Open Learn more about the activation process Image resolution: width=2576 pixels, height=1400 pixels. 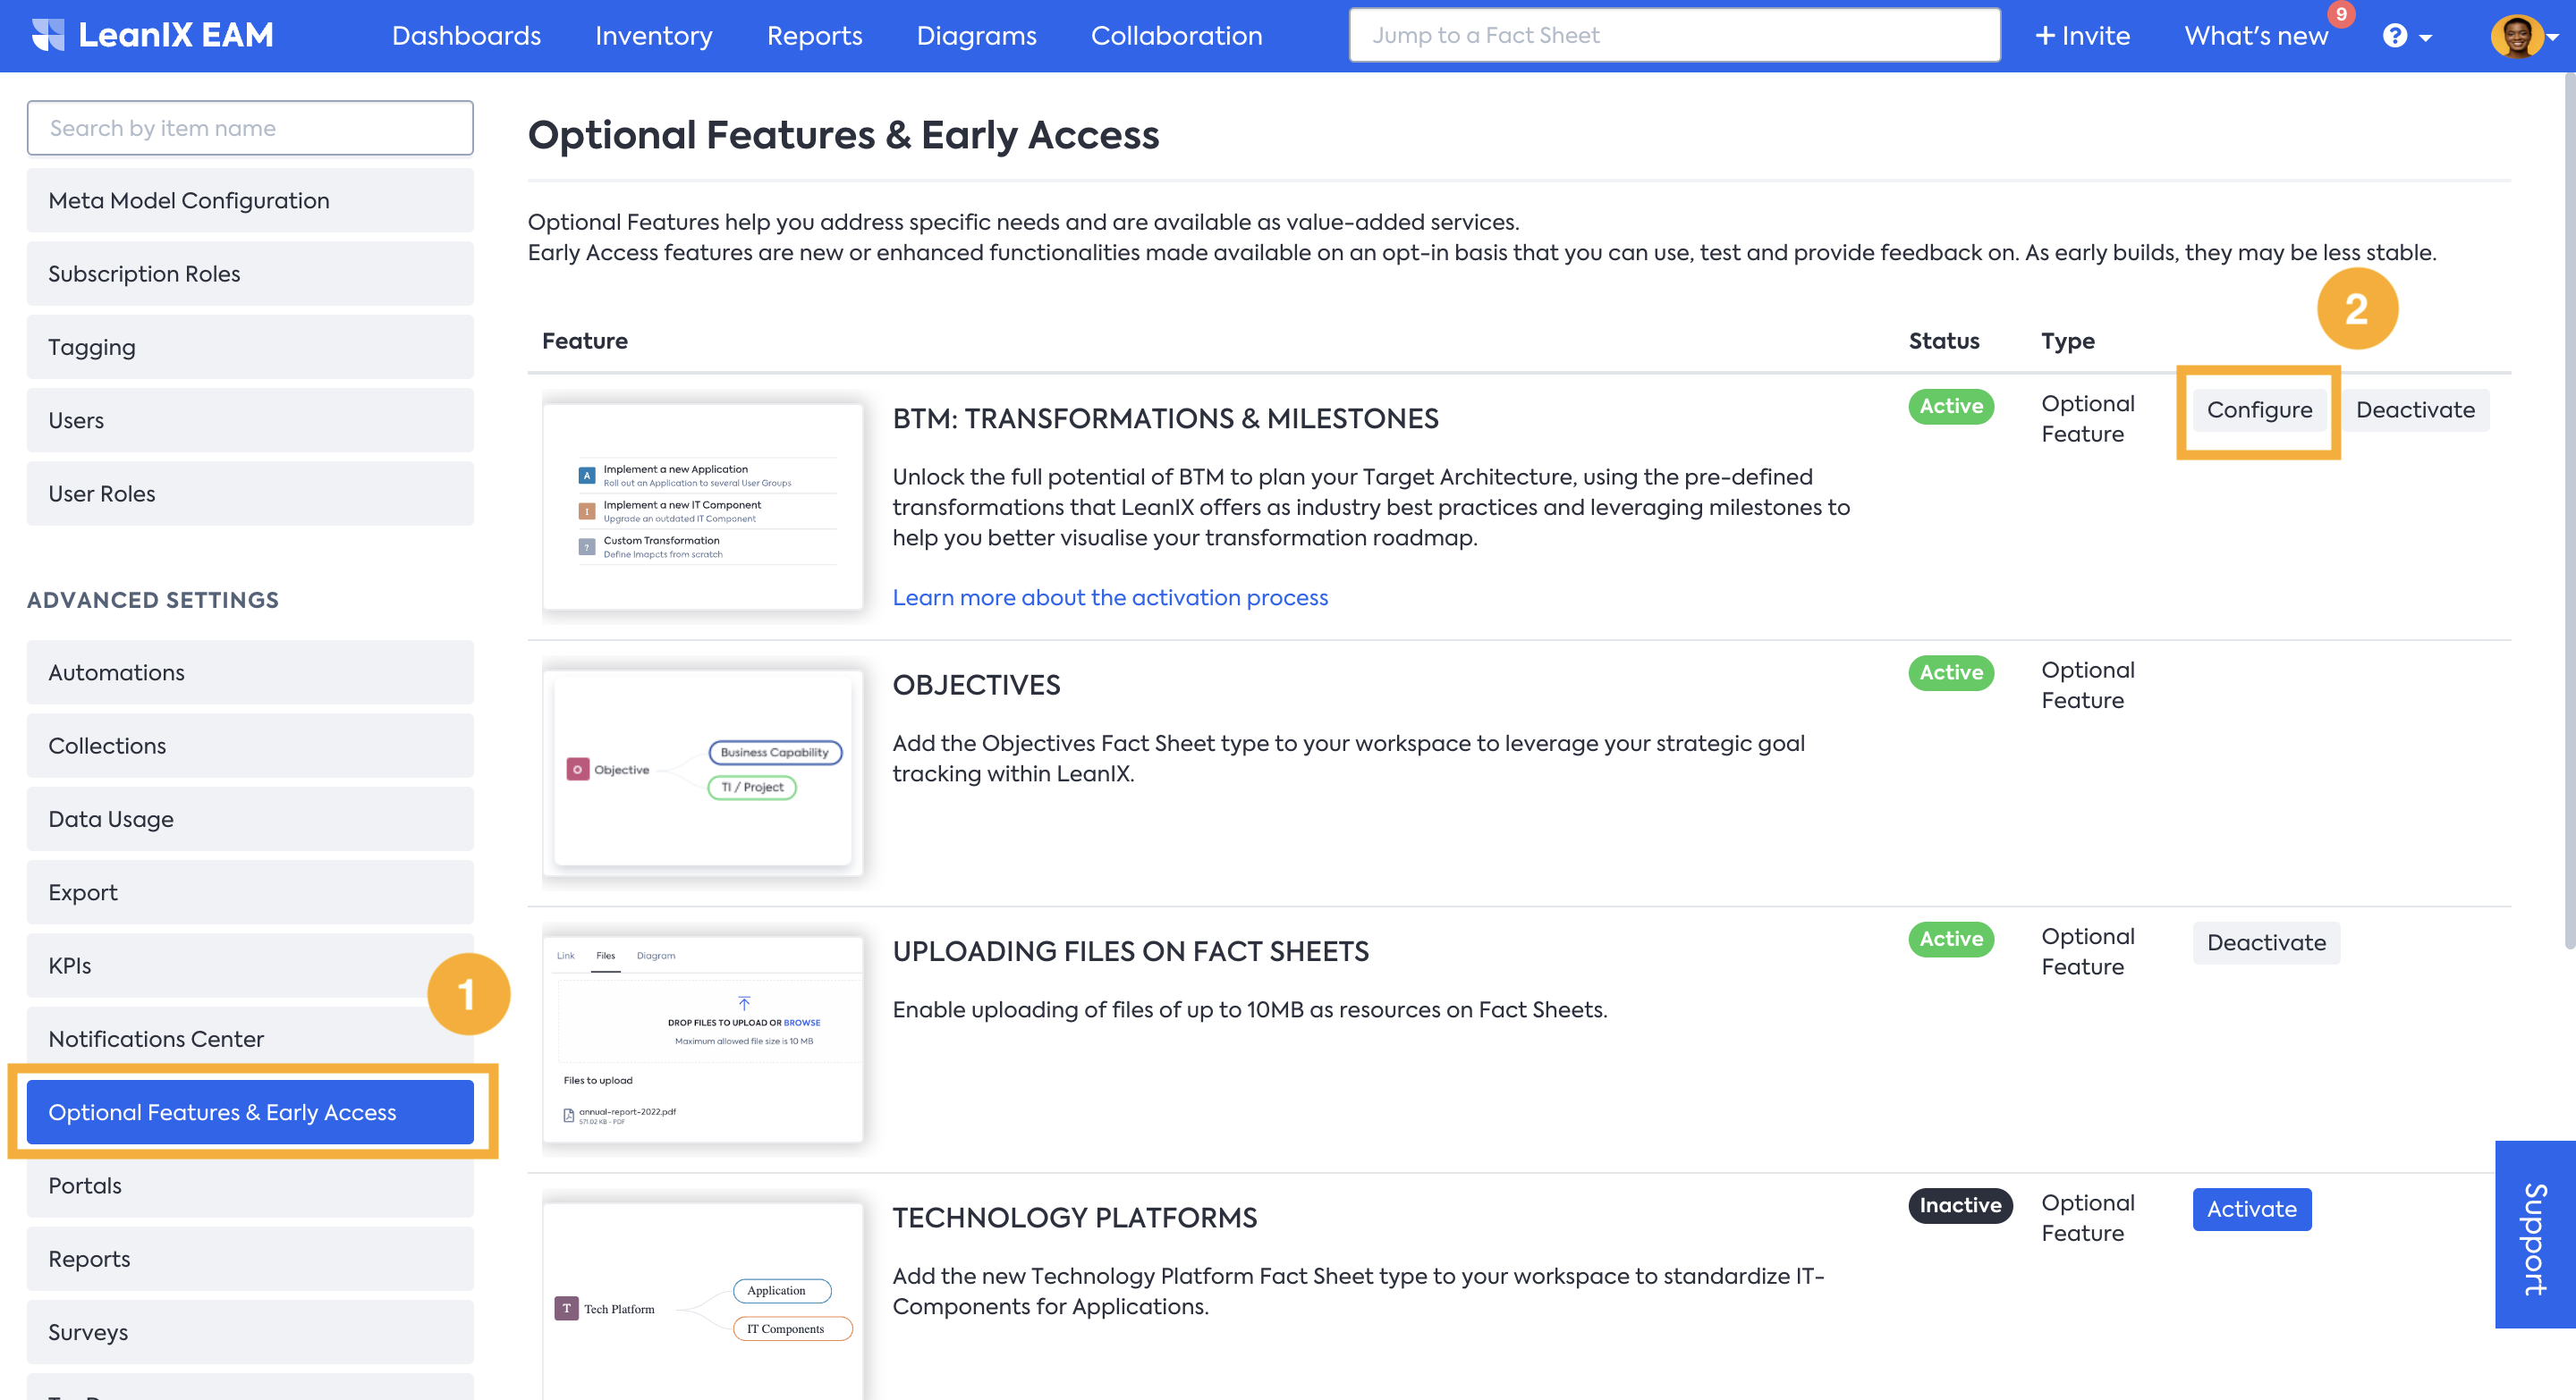(x=1110, y=597)
